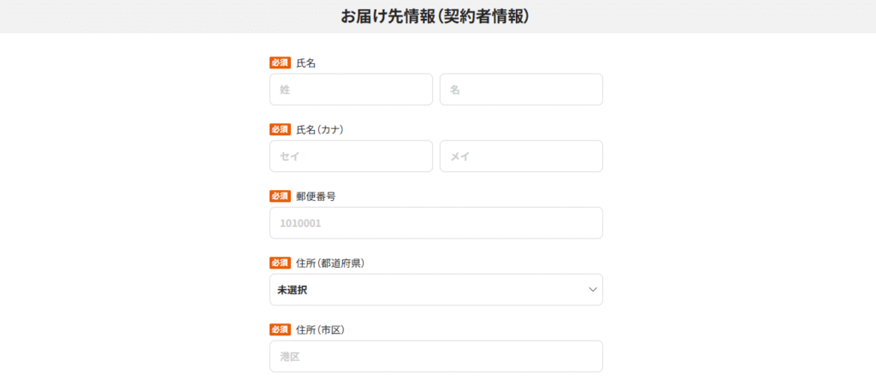Click the 必須 badge beside 住所(市区)

(280, 329)
